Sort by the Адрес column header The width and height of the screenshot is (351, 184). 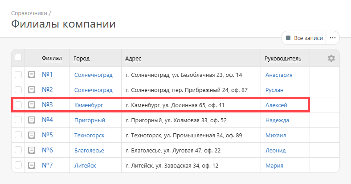[x=133, y=59]
